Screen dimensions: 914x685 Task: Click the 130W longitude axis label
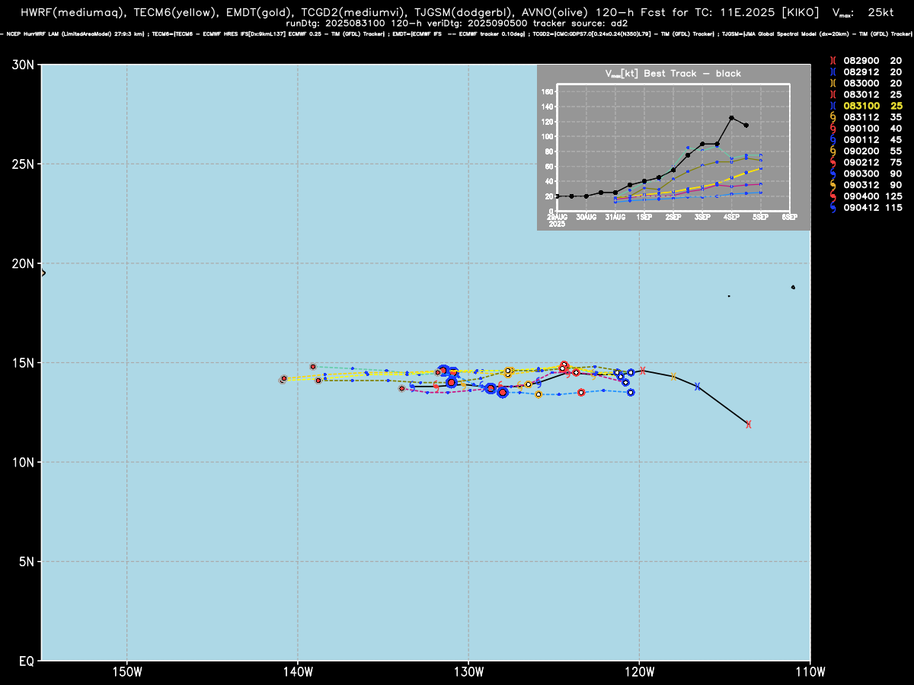(x=468, y=671)
